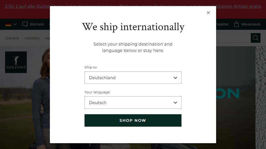Click the Shop Now button
266x149 pixels.
[133, 121]
